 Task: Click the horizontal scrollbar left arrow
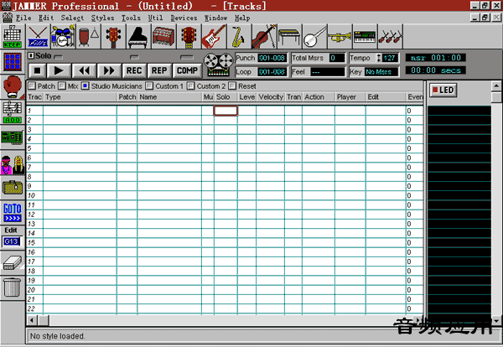click(32, 320)
